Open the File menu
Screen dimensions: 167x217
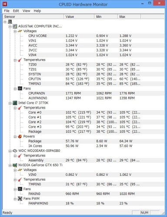[x=7, y=11]
